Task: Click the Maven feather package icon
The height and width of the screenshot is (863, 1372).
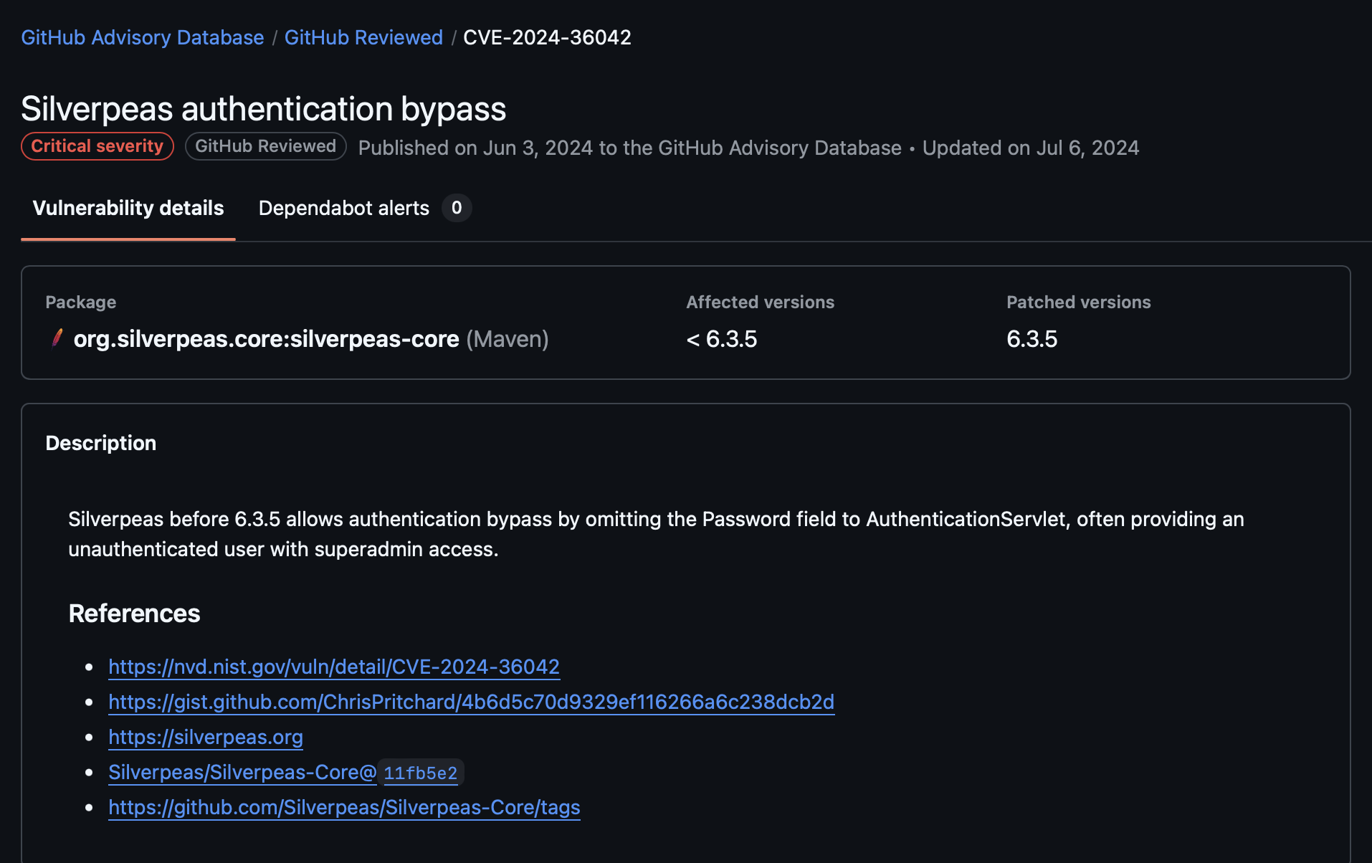Action: 57,338
